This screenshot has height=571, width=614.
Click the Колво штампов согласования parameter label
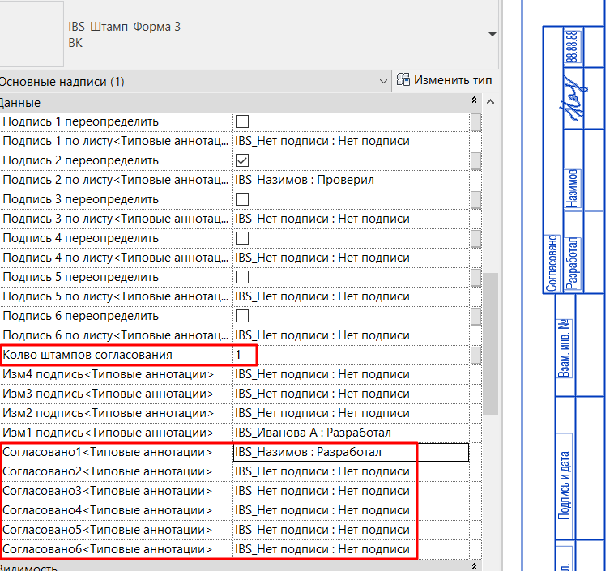(x=87, y=355)
